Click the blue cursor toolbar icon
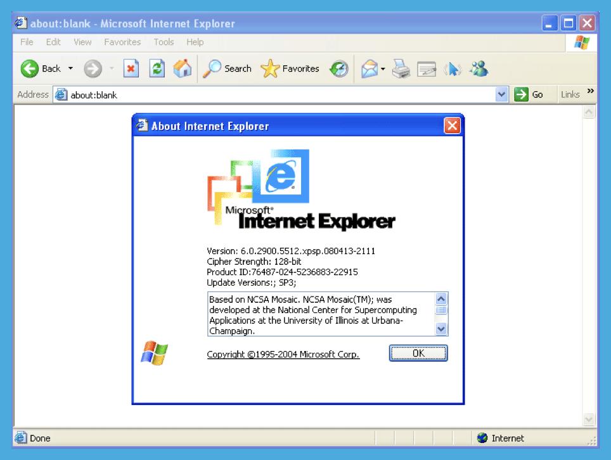This screenshot has width=611, height=460. pyautogui.click(x=452, y=69)
